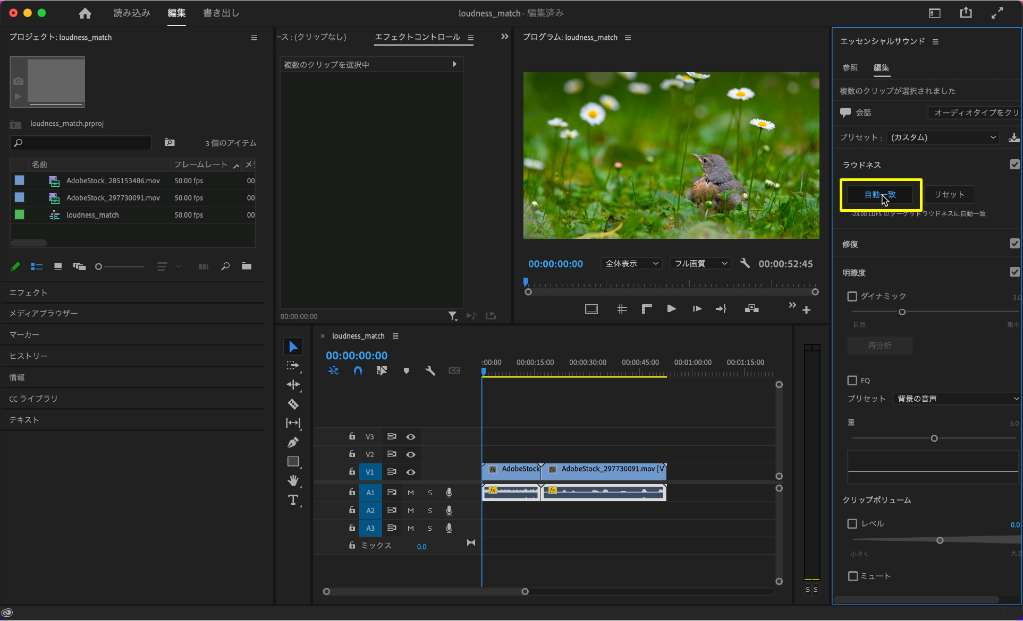1023x621 pixels.
Task: Open the 全体表示 zoom dropdown
Action: [632, 264]
